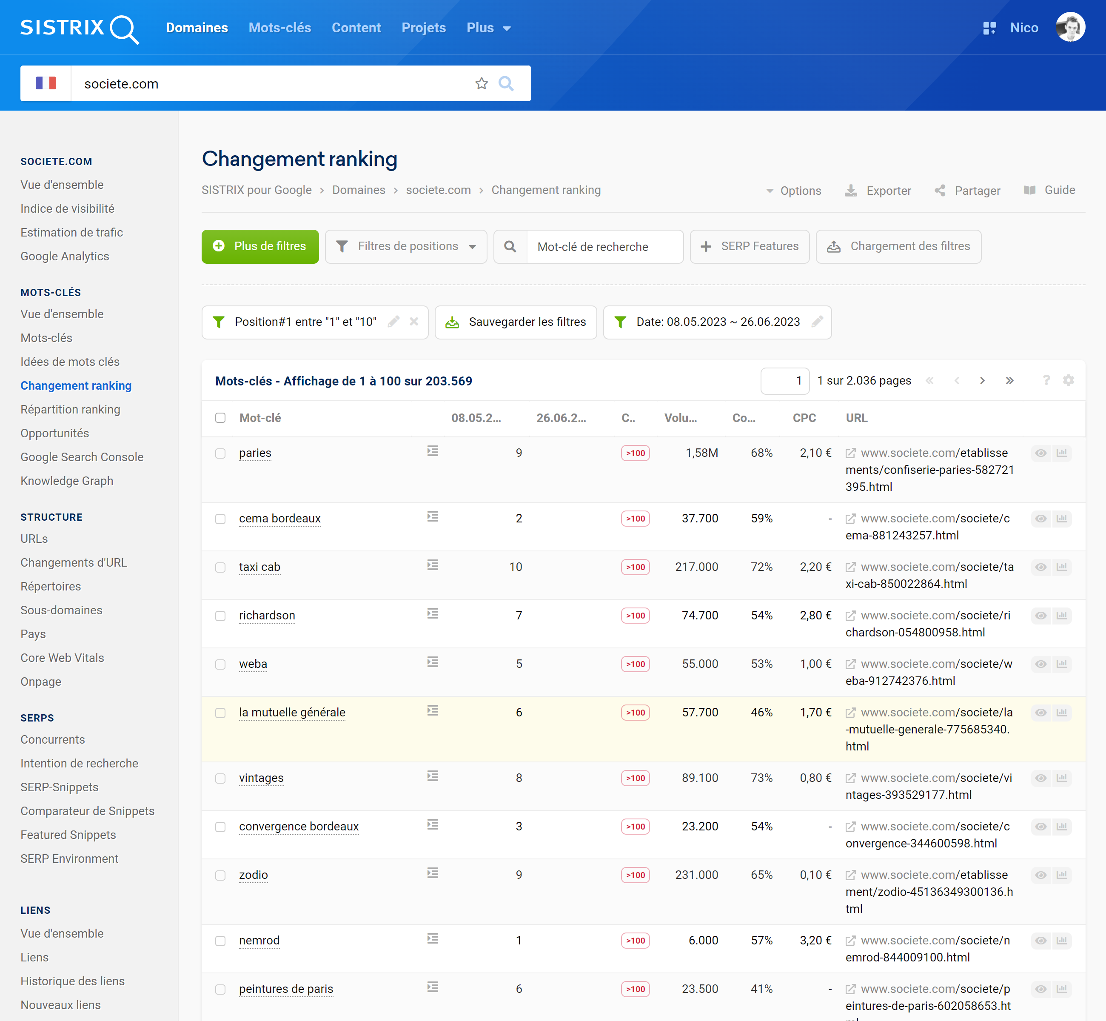The width and height of the screenshot is (1106, 1021).
Task: Edit the Position#1 filter with the pencil
Action: 393,322
